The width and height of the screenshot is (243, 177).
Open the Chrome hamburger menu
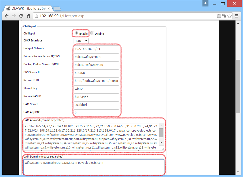coord(236,16)
